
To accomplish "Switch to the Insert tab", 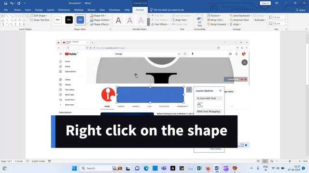I will [28, 10].
